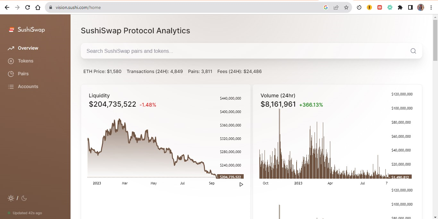The image size is (438, 219).
Task: Click the SushiSwap logo
Action: click(x=12, y=29)
